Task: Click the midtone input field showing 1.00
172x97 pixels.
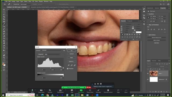Action: (x=52, y=70)
